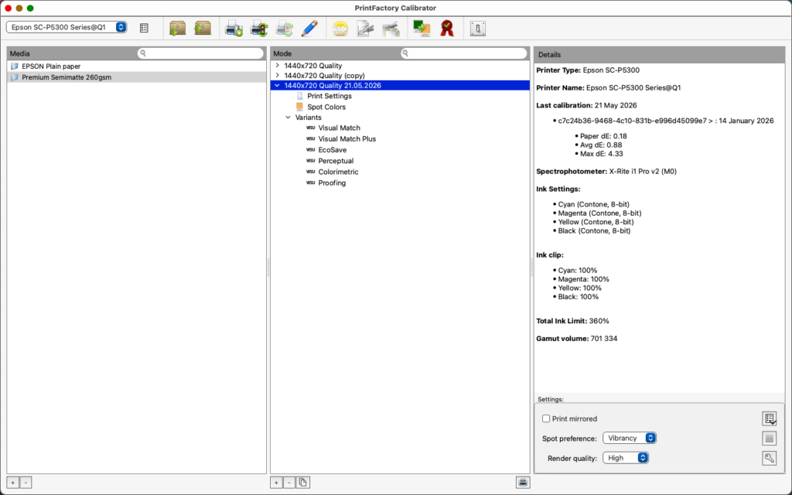This screenshot has height=495, width=792.
Task: Click the duplicate mode icon below Mode list
Action: click(x=302, y=483)
